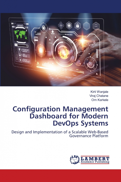The height and width of the screenshot is (182, 121).
Task: Click the search bar in the hologram side panel
Action: 21,46
